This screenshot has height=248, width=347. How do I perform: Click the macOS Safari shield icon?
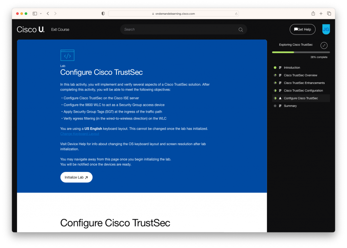[x=103, y=14]
